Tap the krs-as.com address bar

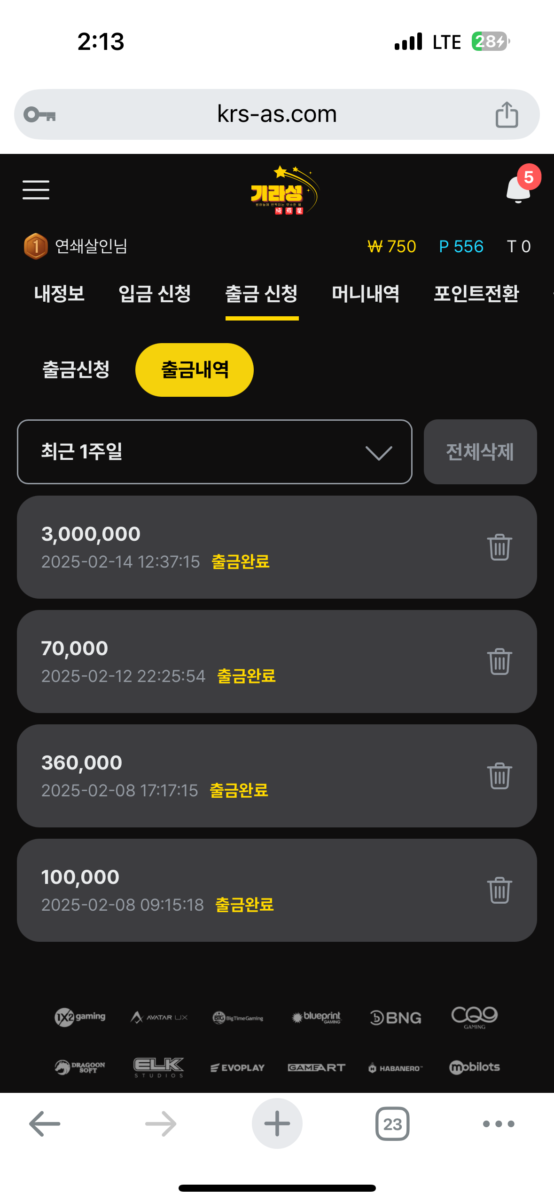coord(277,114)
